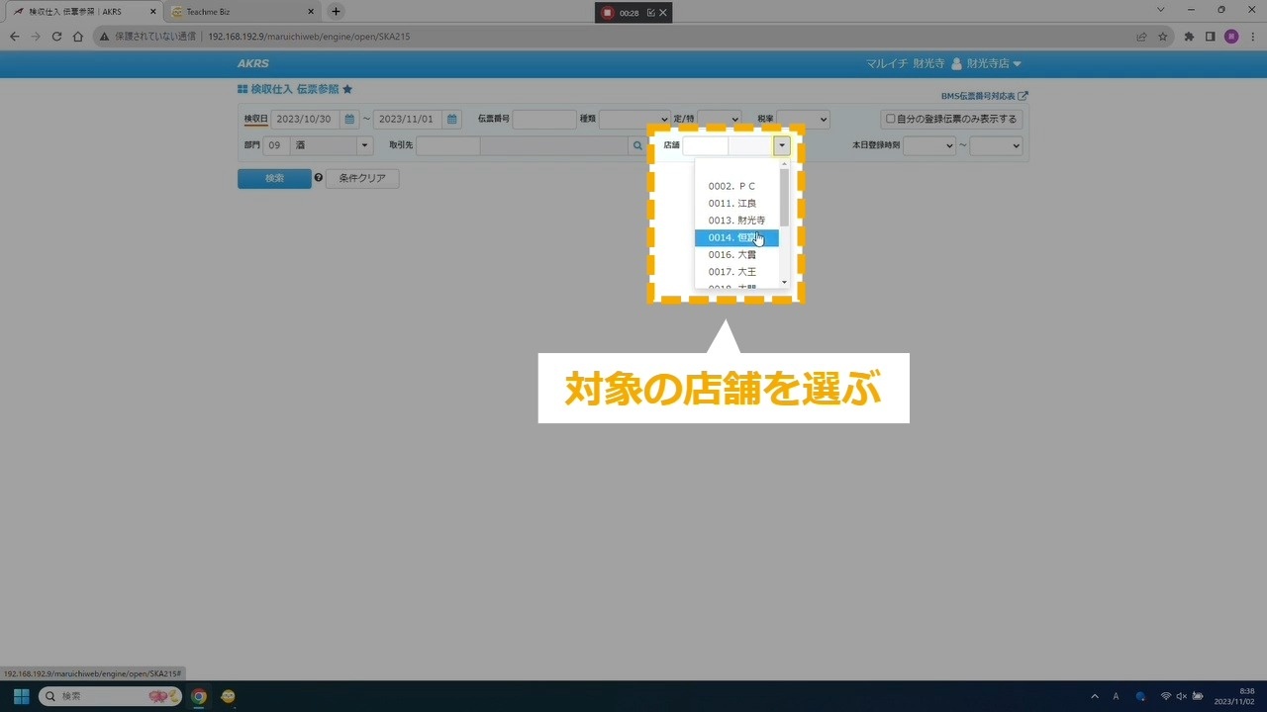Click the 取引先 search magnifier icon
The height and width of the screenshot is (712, 1267).
click(637, 145)
